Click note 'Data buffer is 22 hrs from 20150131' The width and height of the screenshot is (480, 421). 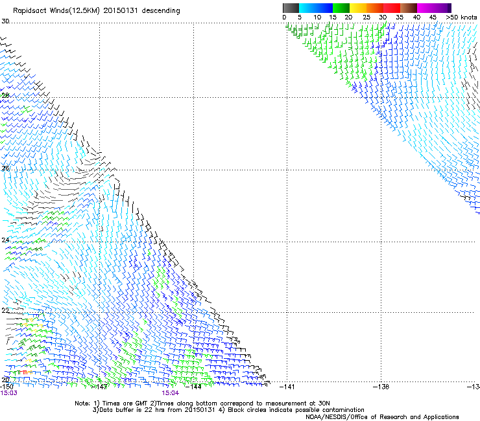[x=157, y=410]
